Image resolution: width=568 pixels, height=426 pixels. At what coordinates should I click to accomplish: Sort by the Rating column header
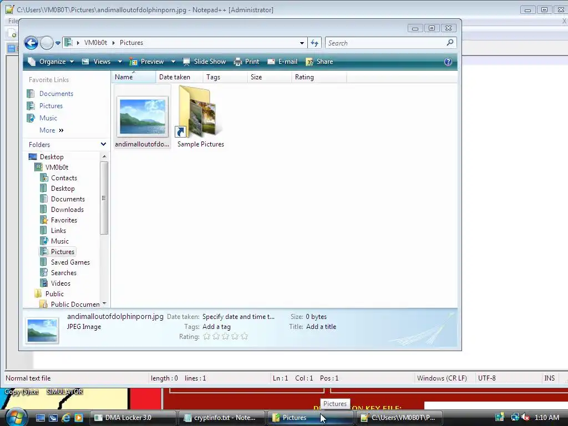pyautogui.click(x=319, y=77)
